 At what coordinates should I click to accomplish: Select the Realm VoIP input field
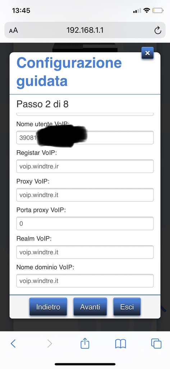click(x=85, y=252)
